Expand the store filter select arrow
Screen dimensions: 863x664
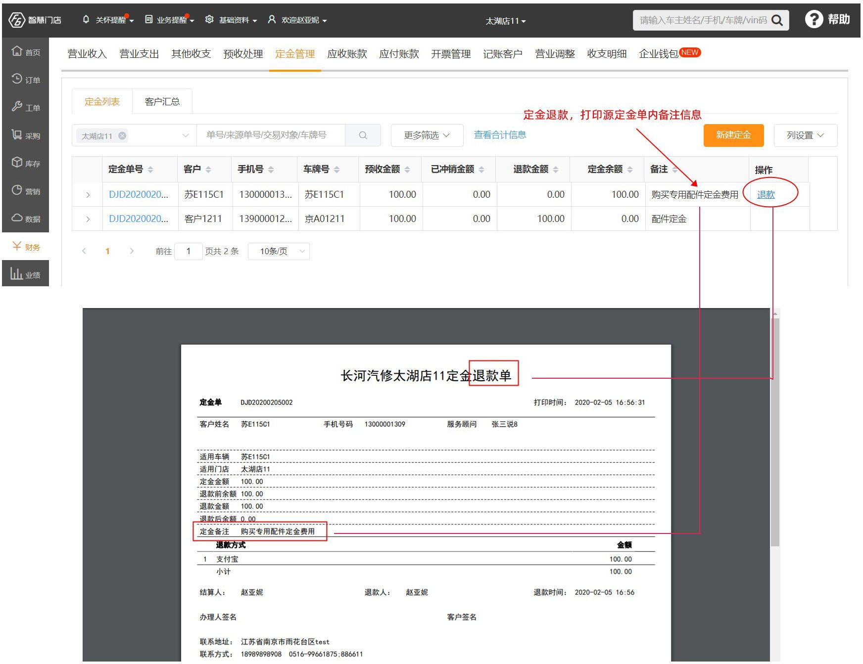coord(186,135)
